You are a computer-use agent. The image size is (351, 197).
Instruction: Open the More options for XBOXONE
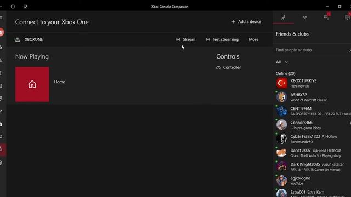(x=253, y=39)
